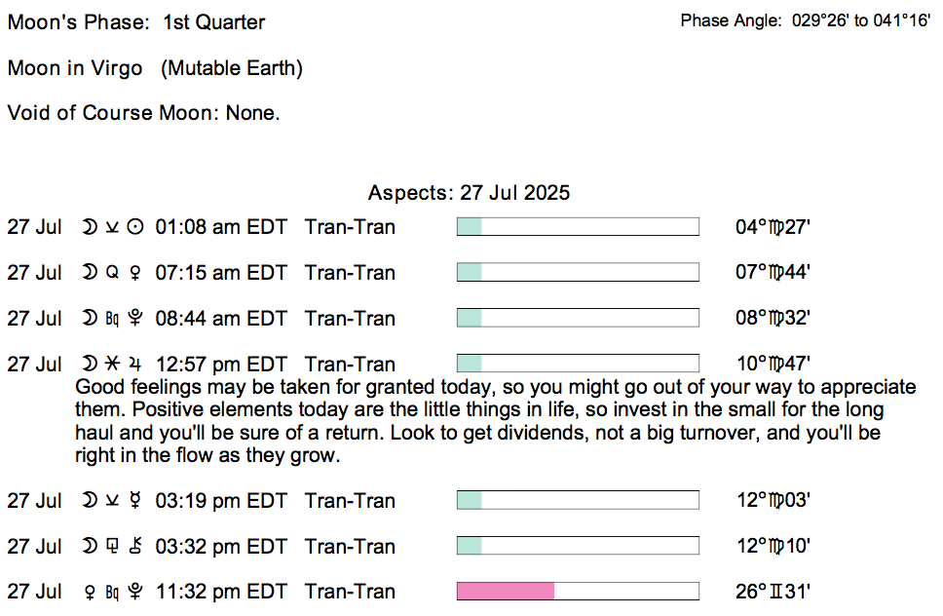
Task: Click the "Tran-Tran" label in the 03:32 pm row
Action: 350,546
